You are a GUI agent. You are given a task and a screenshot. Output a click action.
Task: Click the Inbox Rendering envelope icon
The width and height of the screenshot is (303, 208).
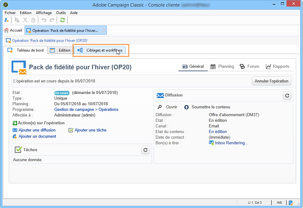click(211, 143)
